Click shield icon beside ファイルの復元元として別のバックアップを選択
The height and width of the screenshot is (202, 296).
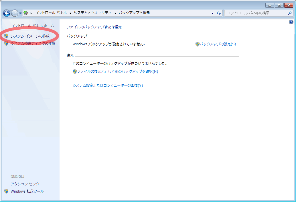pos(74,72)
